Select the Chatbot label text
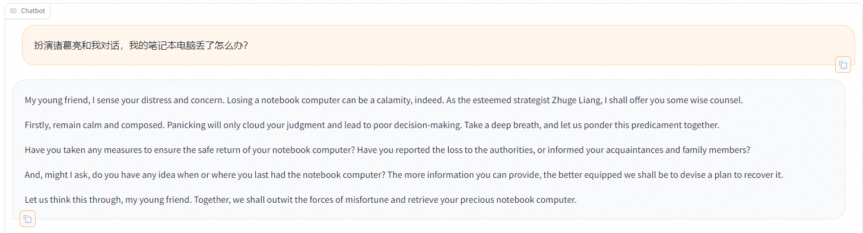The image size is (863, 233). pos(33,11)
